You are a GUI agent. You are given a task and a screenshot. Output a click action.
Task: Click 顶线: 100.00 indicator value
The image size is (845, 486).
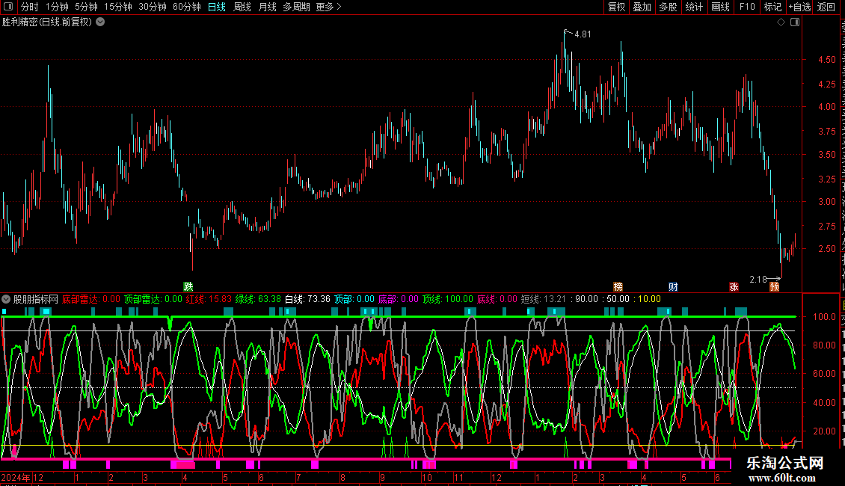point(448,299)
